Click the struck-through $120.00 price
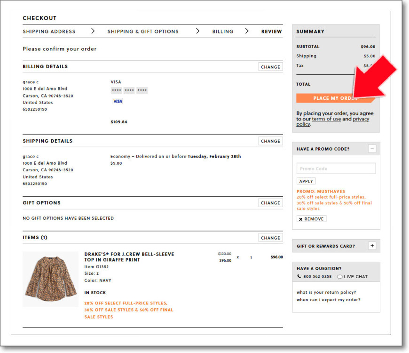Viewport: 409px width, 353px height. pyautogui.click(x=225, y=254)
